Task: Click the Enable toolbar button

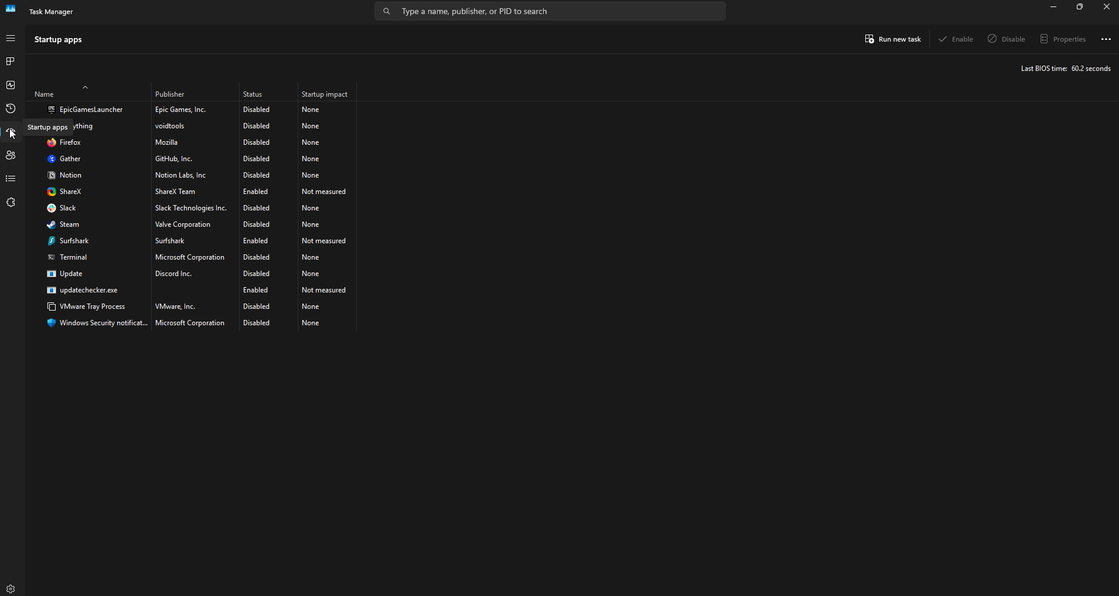Action: 956,39
